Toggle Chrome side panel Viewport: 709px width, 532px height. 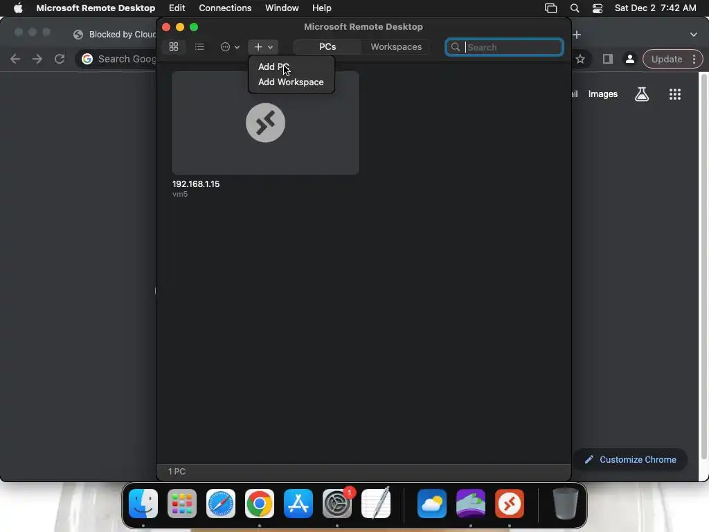pyautogui.click(x=608, y=59)
